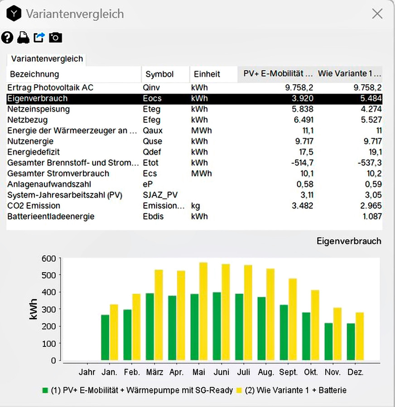Open the help question mark icon
This screenshot has height=407, width=395.
[x=7, y=38]
